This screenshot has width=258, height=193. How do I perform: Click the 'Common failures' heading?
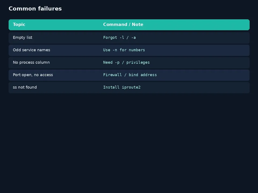pos(35,9)
